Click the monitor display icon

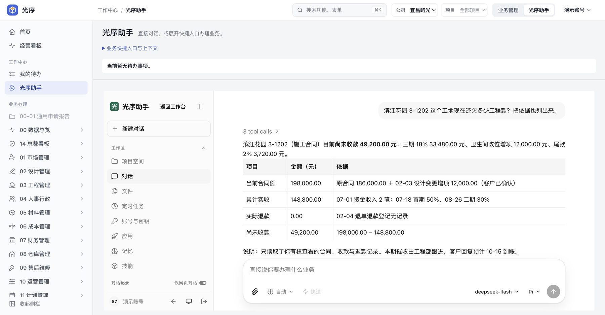tap(189, 302)
